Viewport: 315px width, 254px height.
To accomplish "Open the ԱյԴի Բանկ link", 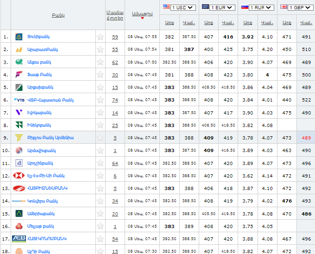I will point(38,251).
